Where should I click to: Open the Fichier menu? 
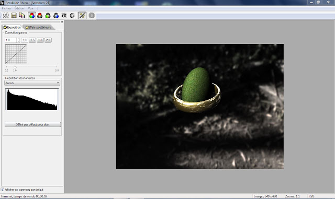6,8
